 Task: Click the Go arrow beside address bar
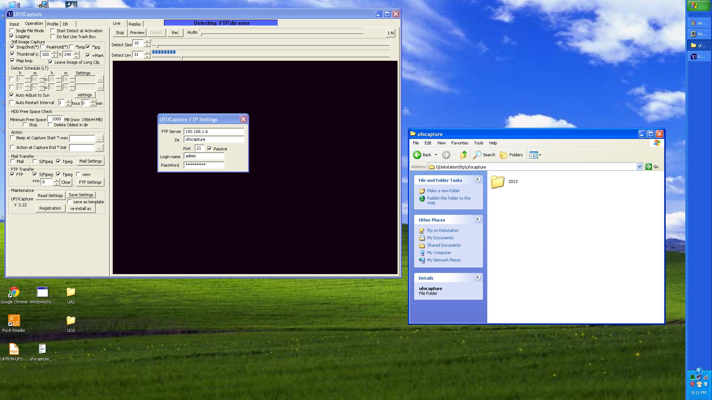tap(648, 167)
